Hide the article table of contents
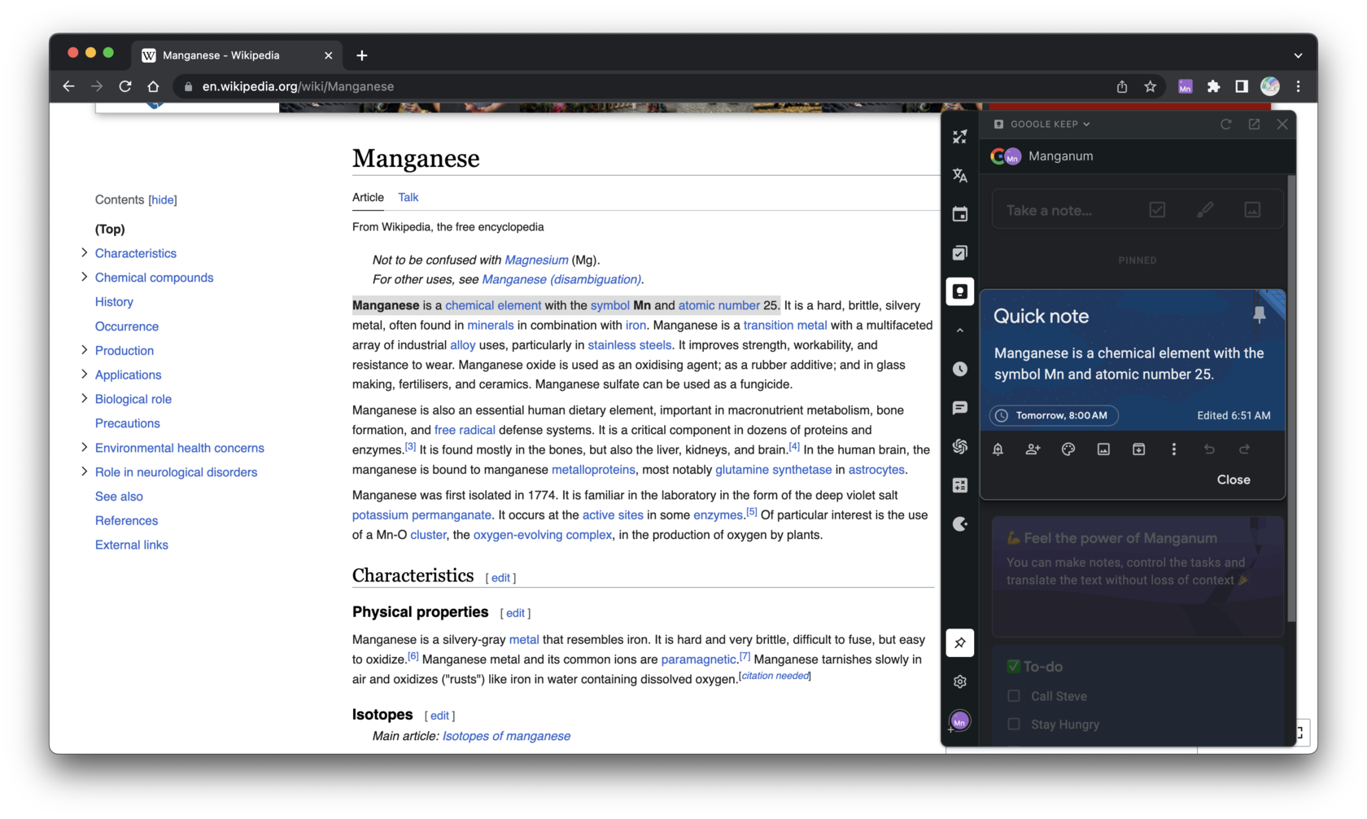This screenshot has width=1367, height=819. click(163, 199)
